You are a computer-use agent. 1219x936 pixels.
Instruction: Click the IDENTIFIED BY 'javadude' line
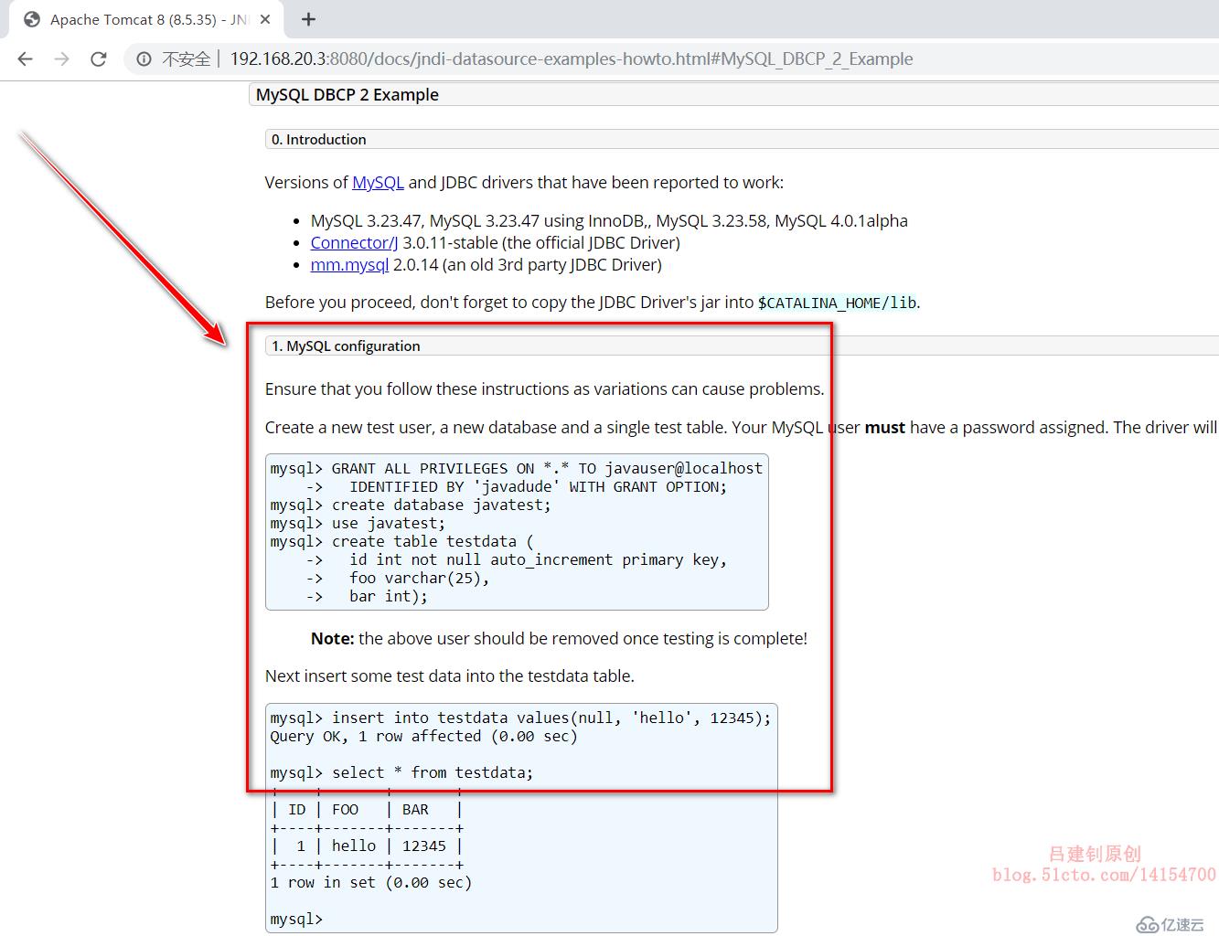pos(517,486)
